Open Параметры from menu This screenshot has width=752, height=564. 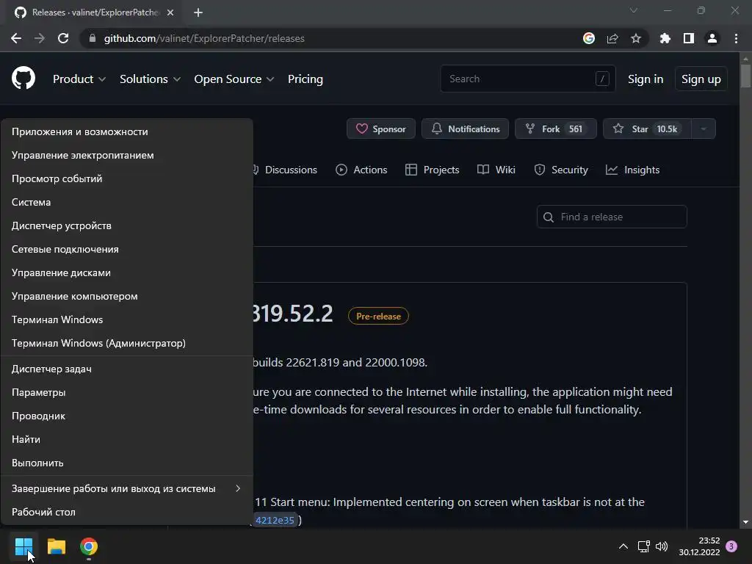[126, 392]
